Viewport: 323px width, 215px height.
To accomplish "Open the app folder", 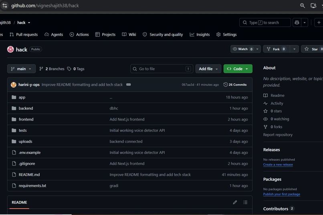I will coord(22,97).
